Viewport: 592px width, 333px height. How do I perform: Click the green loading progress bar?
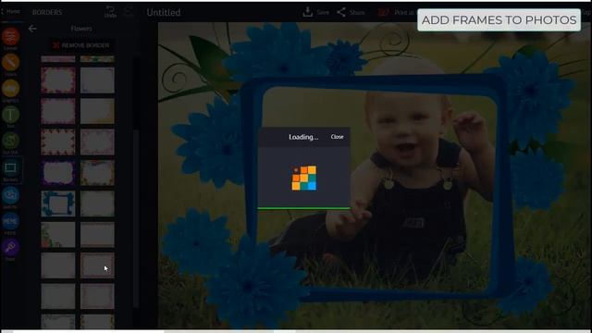[304, 208]
